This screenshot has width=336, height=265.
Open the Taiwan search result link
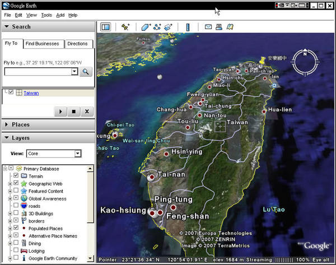[x=31, y=93]
